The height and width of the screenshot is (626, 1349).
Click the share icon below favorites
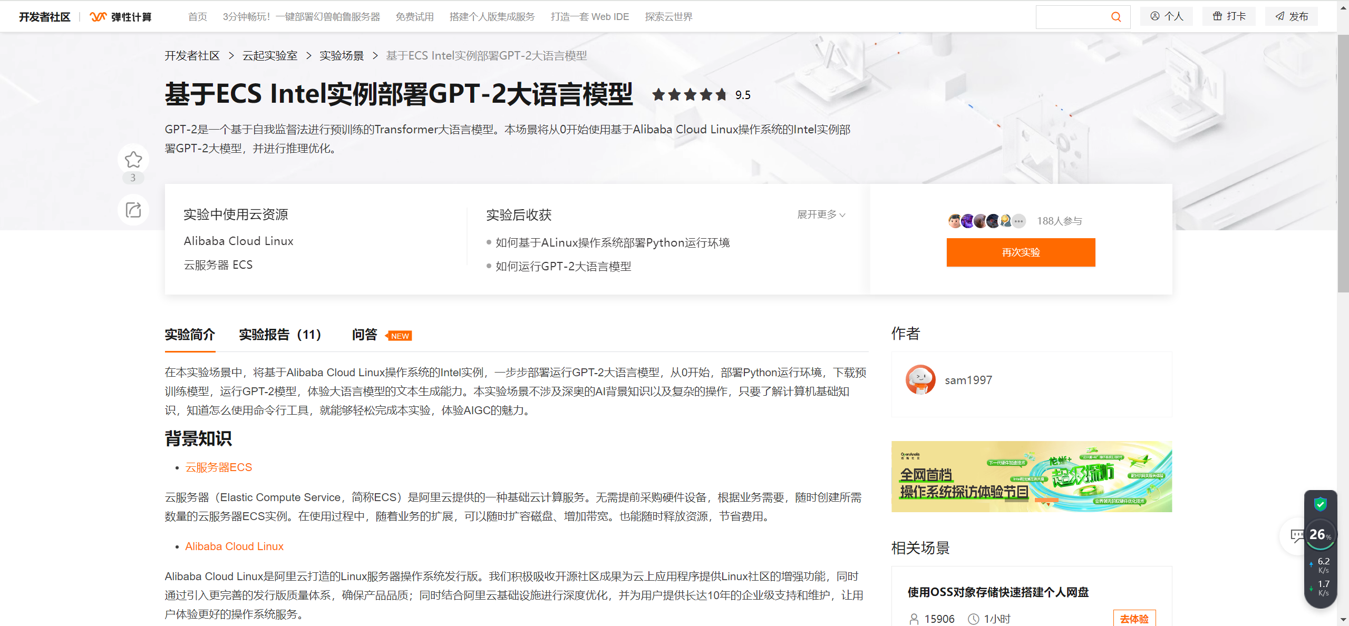tap(133, 210)
